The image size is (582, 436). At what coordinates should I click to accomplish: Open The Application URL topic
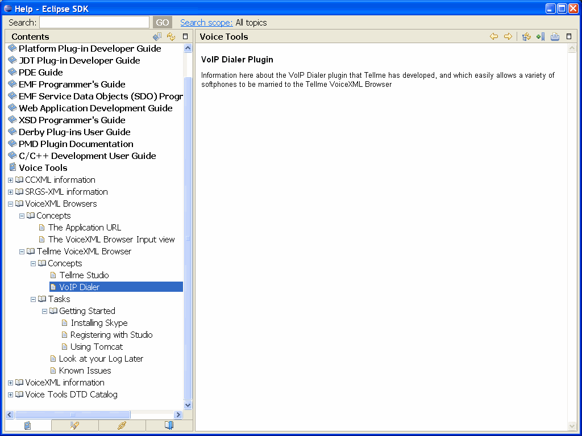[x=85, y=227]
